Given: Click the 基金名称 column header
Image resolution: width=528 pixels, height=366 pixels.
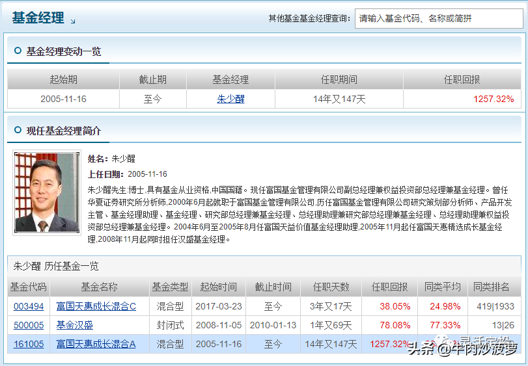Looking at the screenshot, I should point(100,287).
